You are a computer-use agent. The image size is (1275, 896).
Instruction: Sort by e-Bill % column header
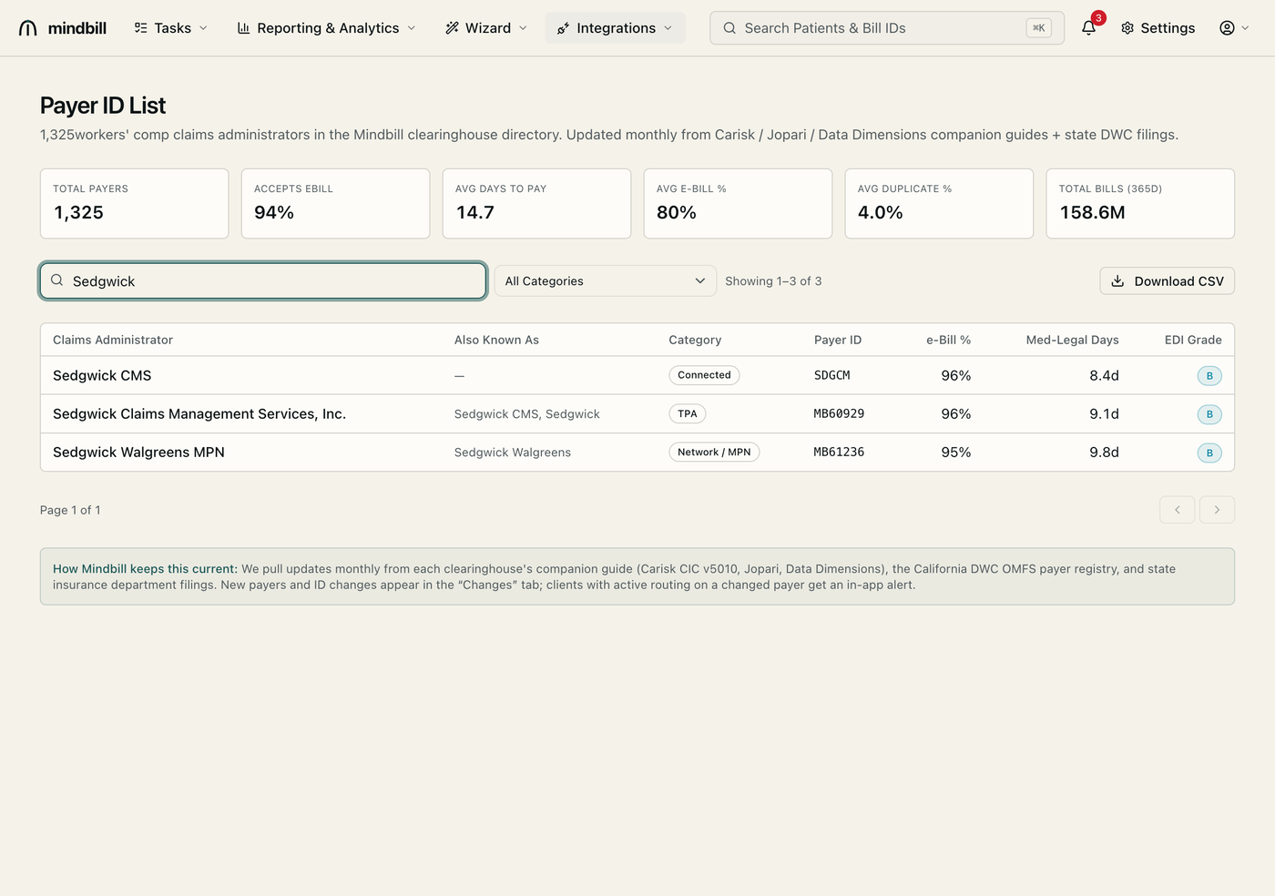(948, 340)
